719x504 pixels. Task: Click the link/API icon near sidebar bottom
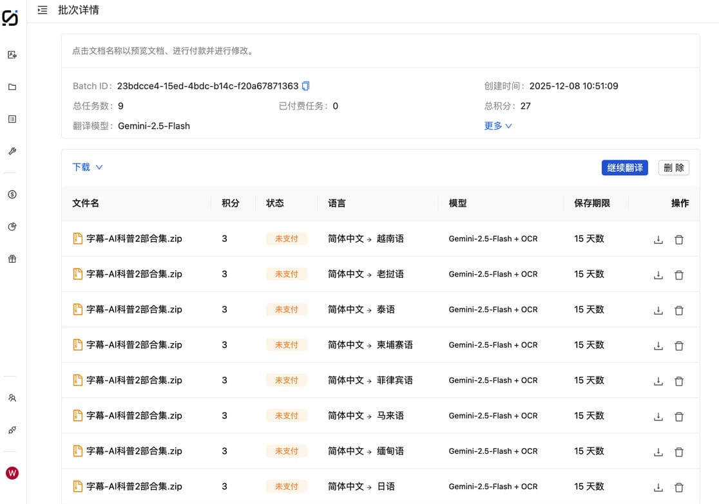(12, 430)
